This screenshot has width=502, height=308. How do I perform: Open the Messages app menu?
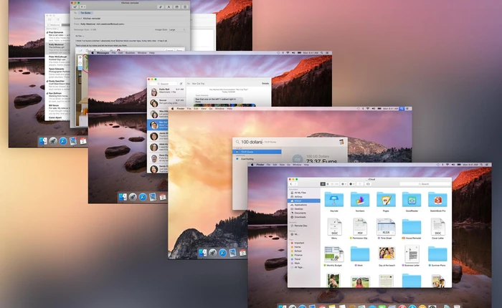pyautogui.click(x=103, y=53)
